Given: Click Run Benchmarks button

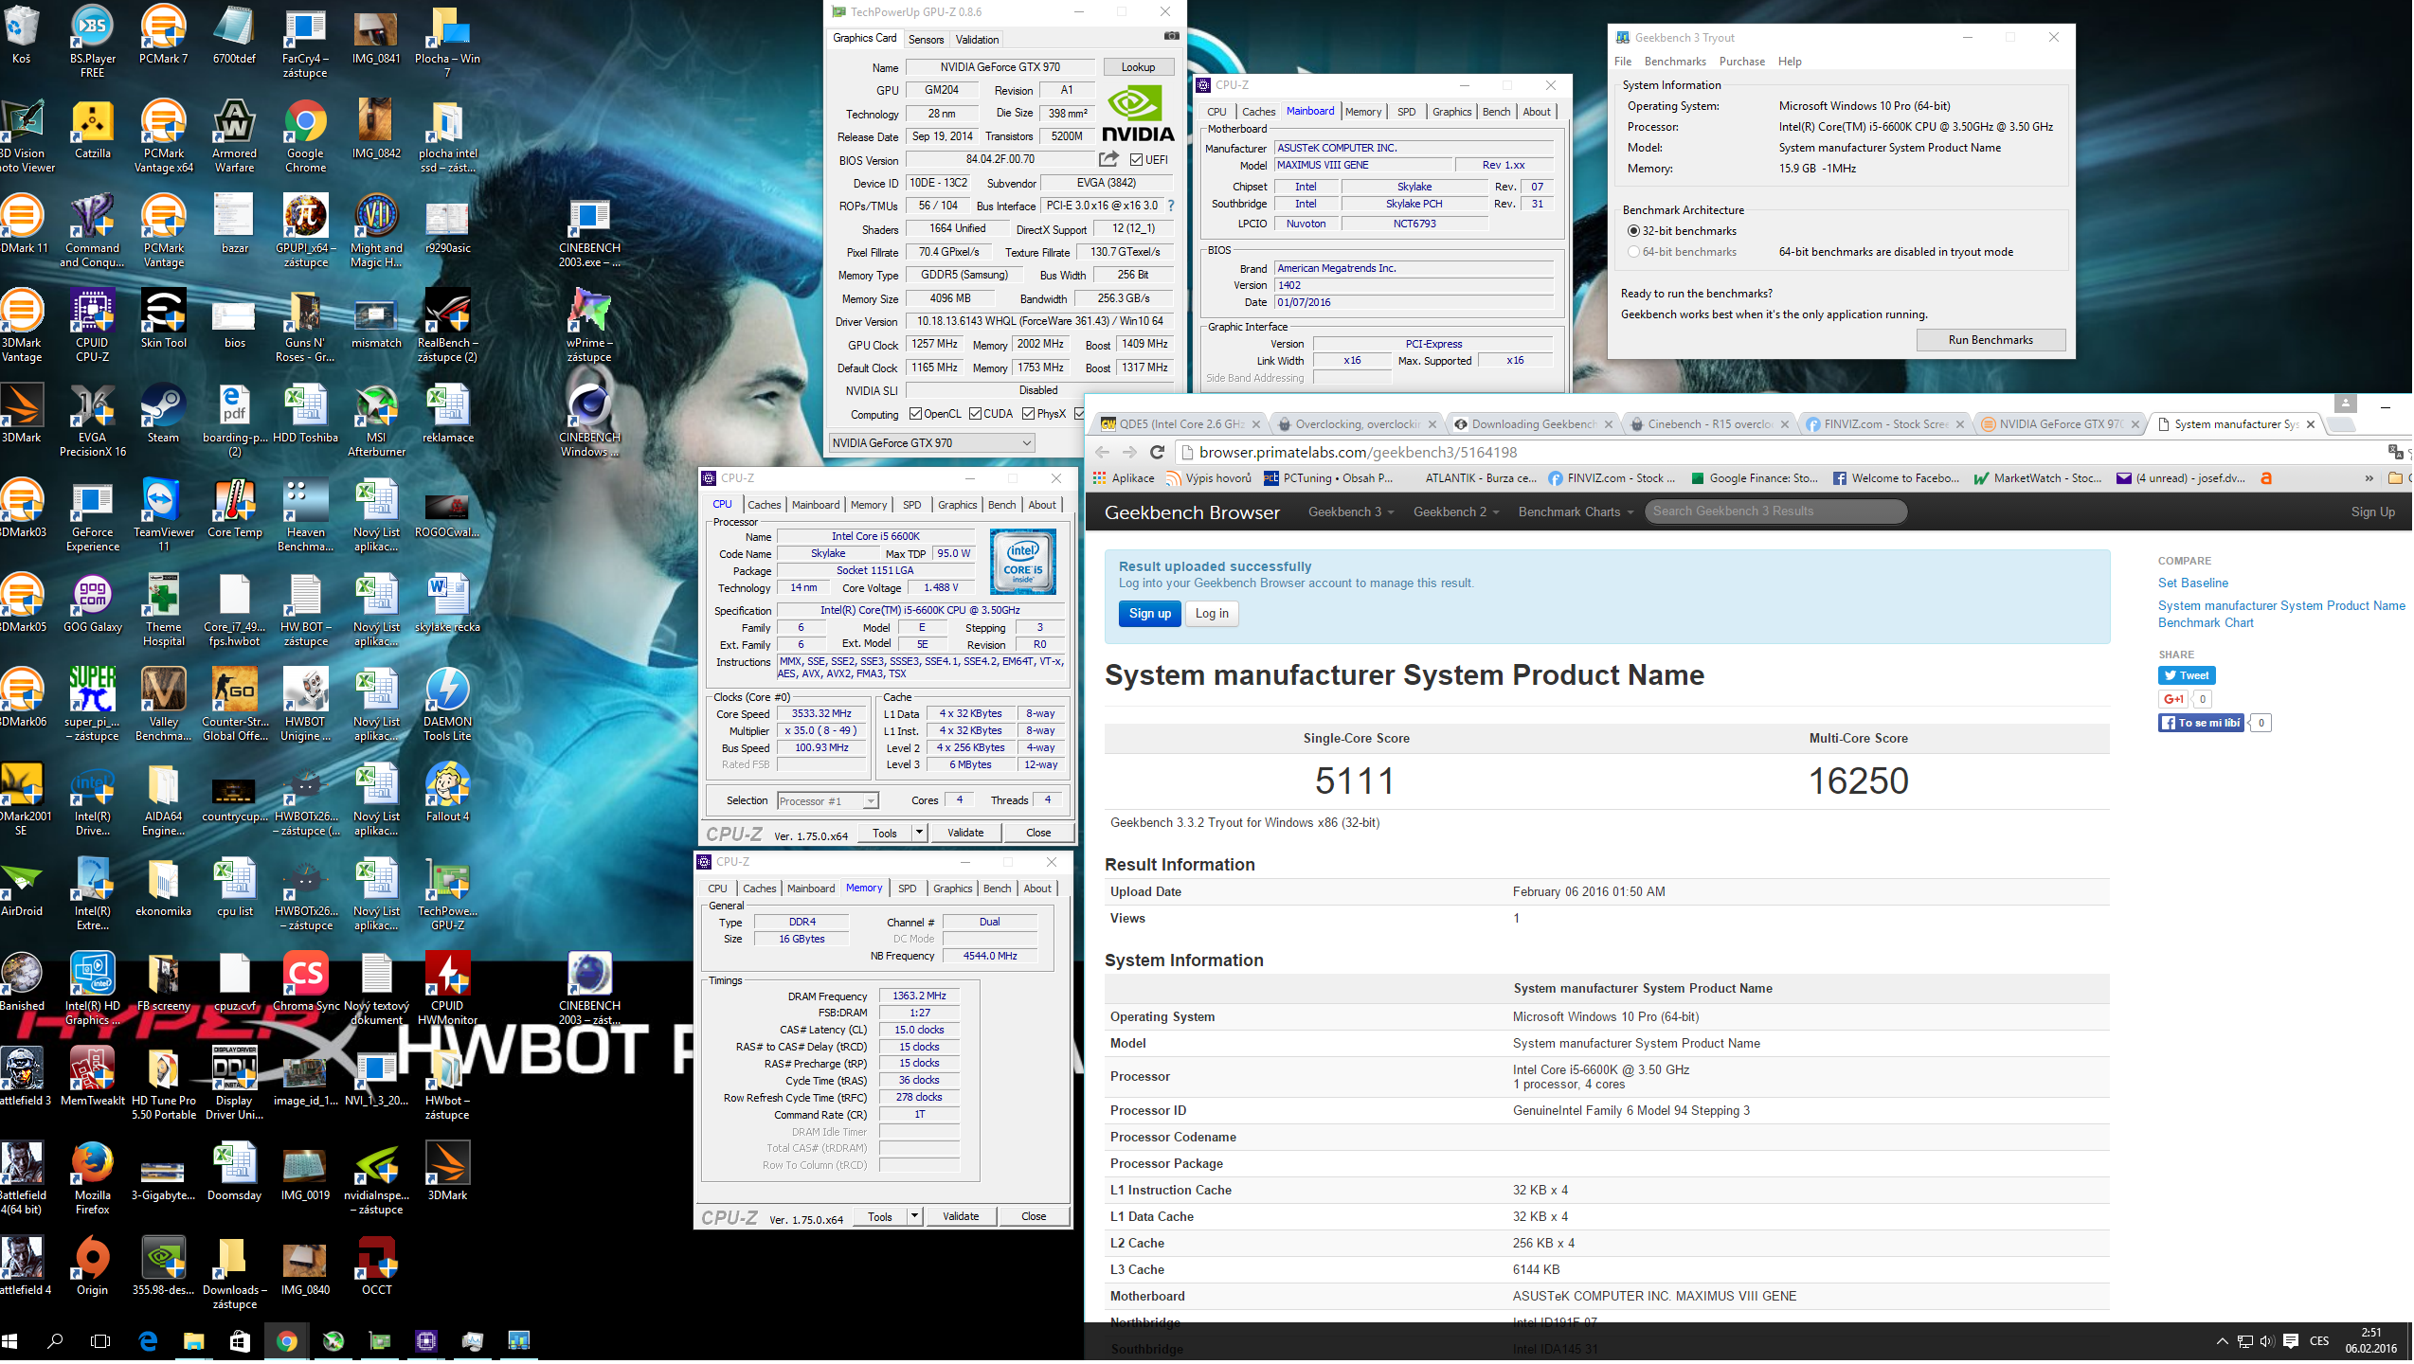Looking at the screenshot, I should click(x=1991, y=340).
